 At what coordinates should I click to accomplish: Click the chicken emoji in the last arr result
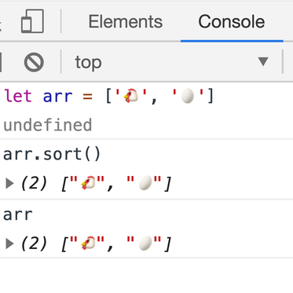tap(89, 243)
